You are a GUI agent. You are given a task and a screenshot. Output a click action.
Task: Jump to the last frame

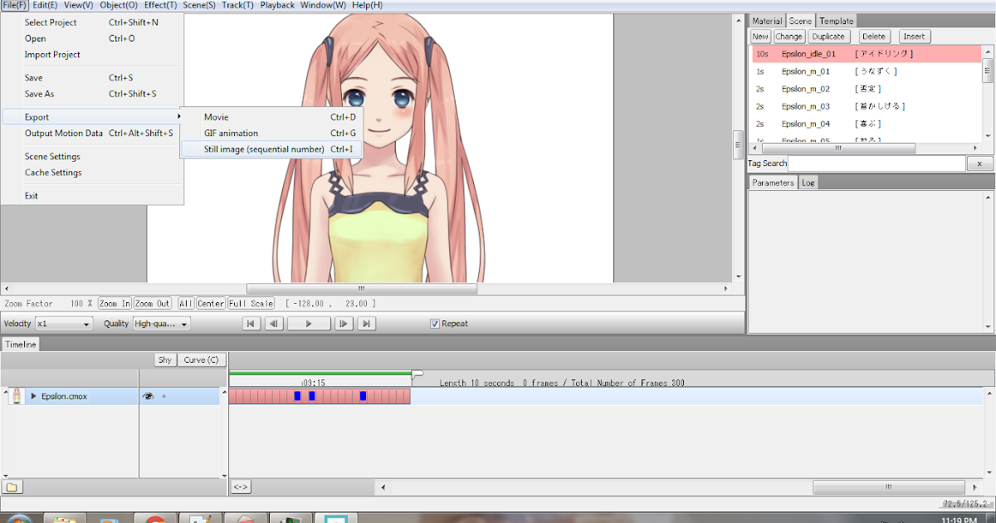[x=366, y=323]
